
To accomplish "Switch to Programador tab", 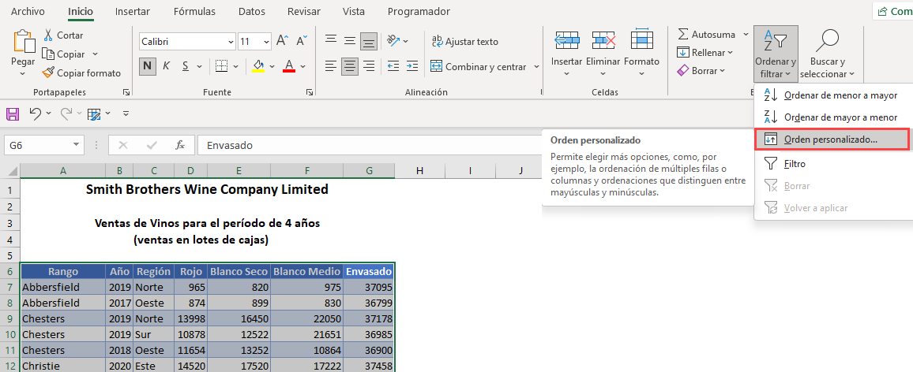I will click(419, 11).
